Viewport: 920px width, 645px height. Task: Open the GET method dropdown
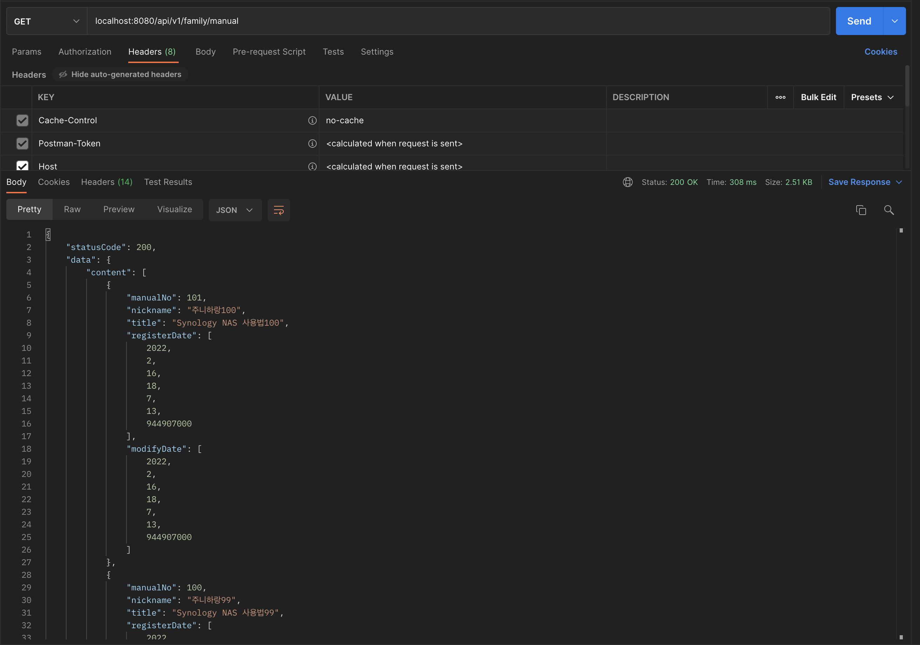click(x=47, y=21)
